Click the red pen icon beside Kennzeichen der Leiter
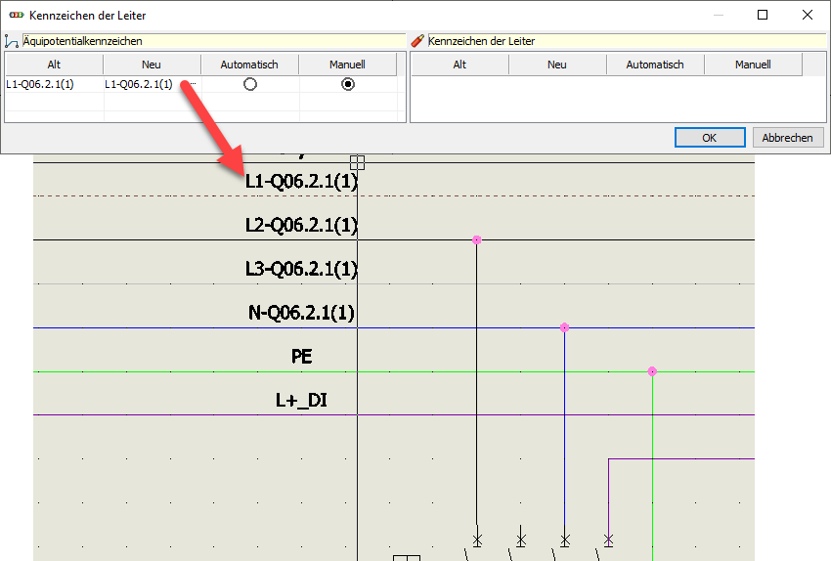831x561 pixels. [x=417, y=41]
